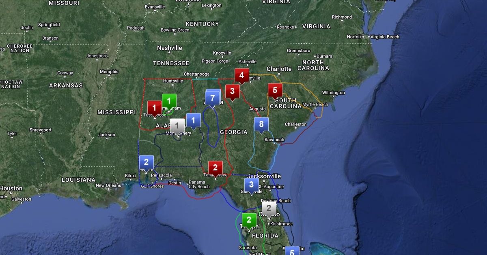This screenshot has height=255, width=487.
Task: Select green marker 2 at Tampa
Action: click(249, 221)
